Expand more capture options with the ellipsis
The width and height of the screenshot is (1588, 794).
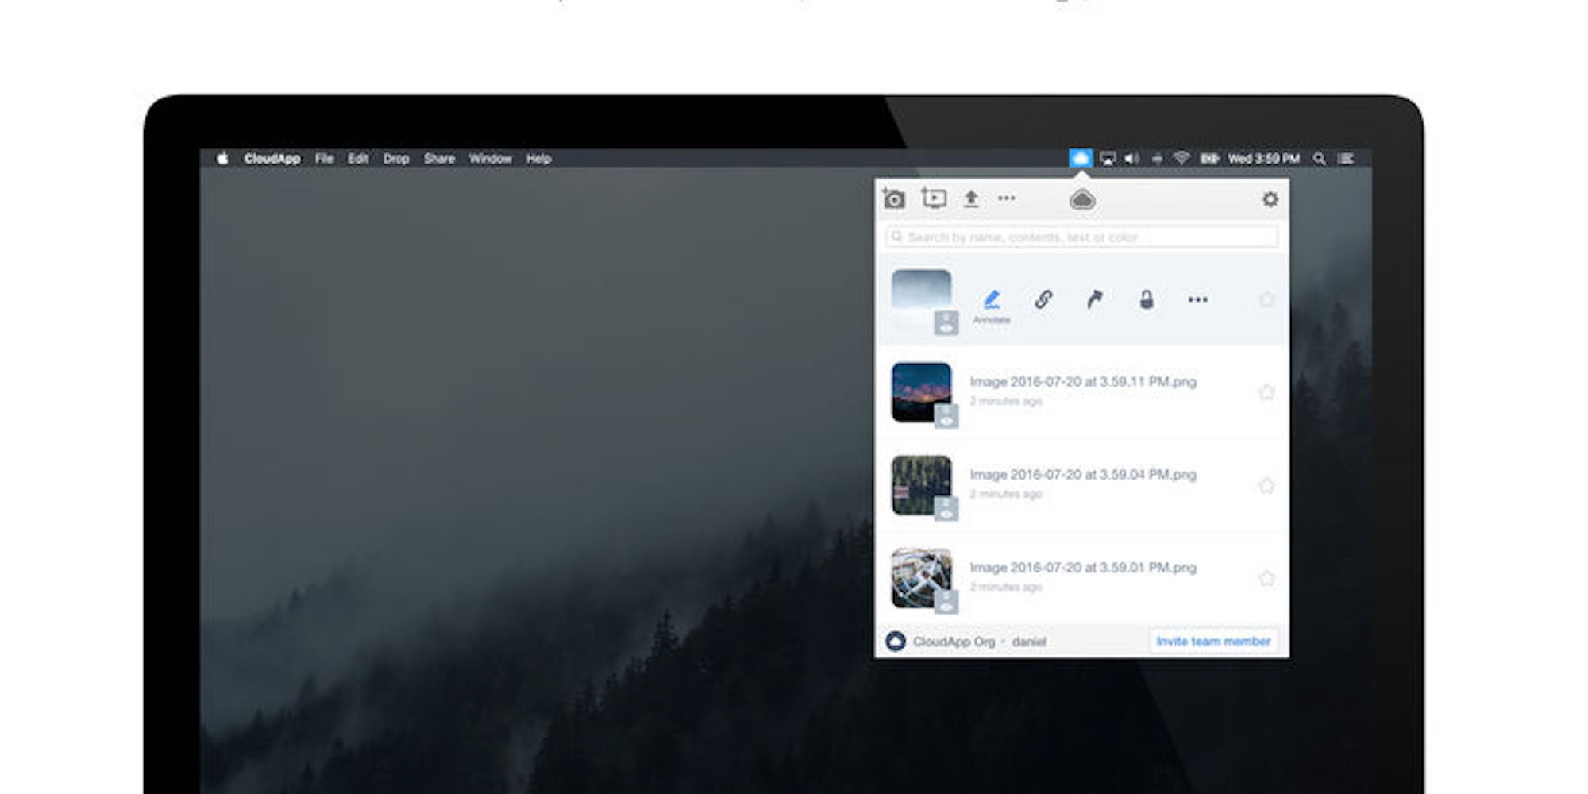[x=1007, y=199]
